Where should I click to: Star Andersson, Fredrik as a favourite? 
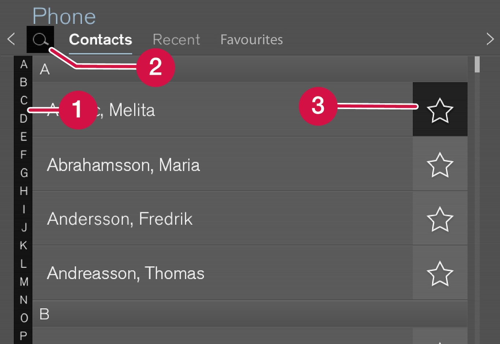click(x=440, y=219)
